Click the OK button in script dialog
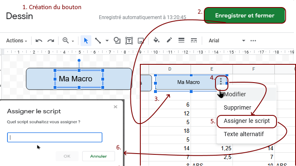This screenshot has width=296, height=166. pos(67,156)
